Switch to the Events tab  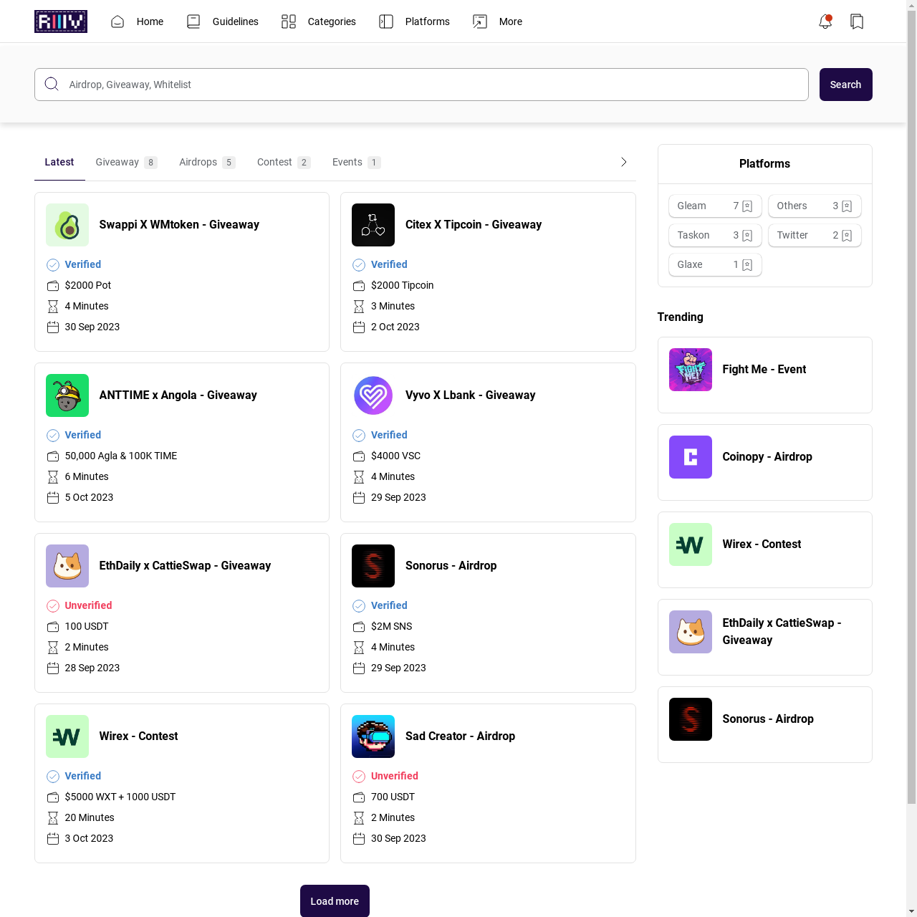tap(356, 163)
